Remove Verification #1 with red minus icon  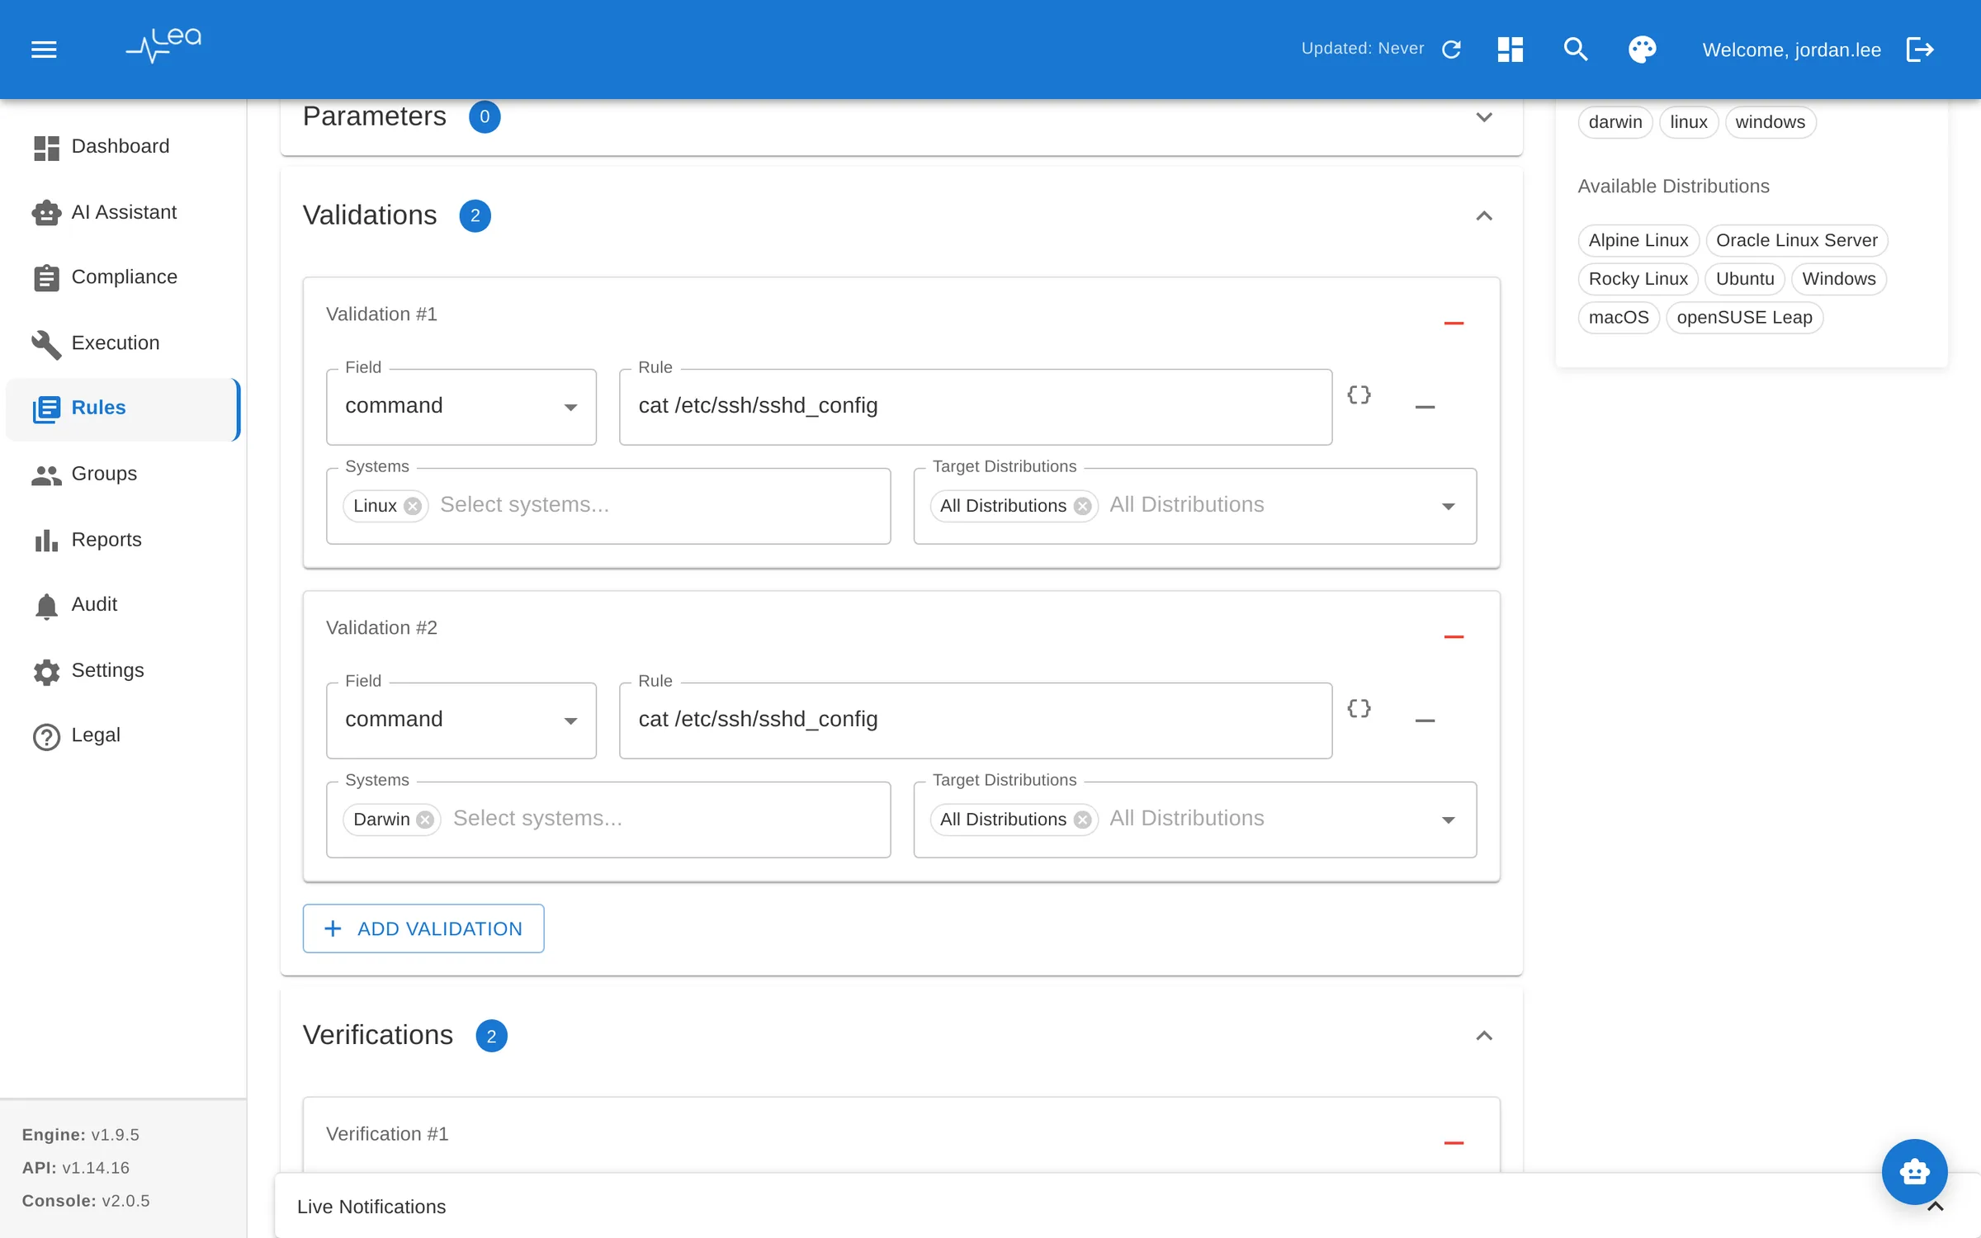pos(1454,1143)
